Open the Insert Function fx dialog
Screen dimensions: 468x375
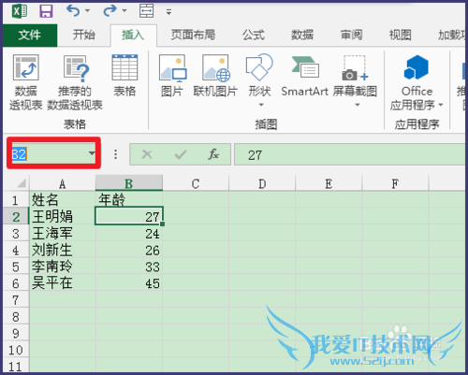click(213, 154)
